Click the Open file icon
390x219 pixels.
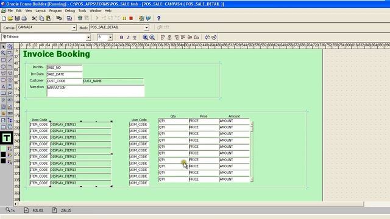click(10, 18)
